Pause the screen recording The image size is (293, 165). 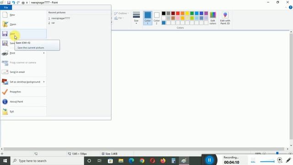209,160
